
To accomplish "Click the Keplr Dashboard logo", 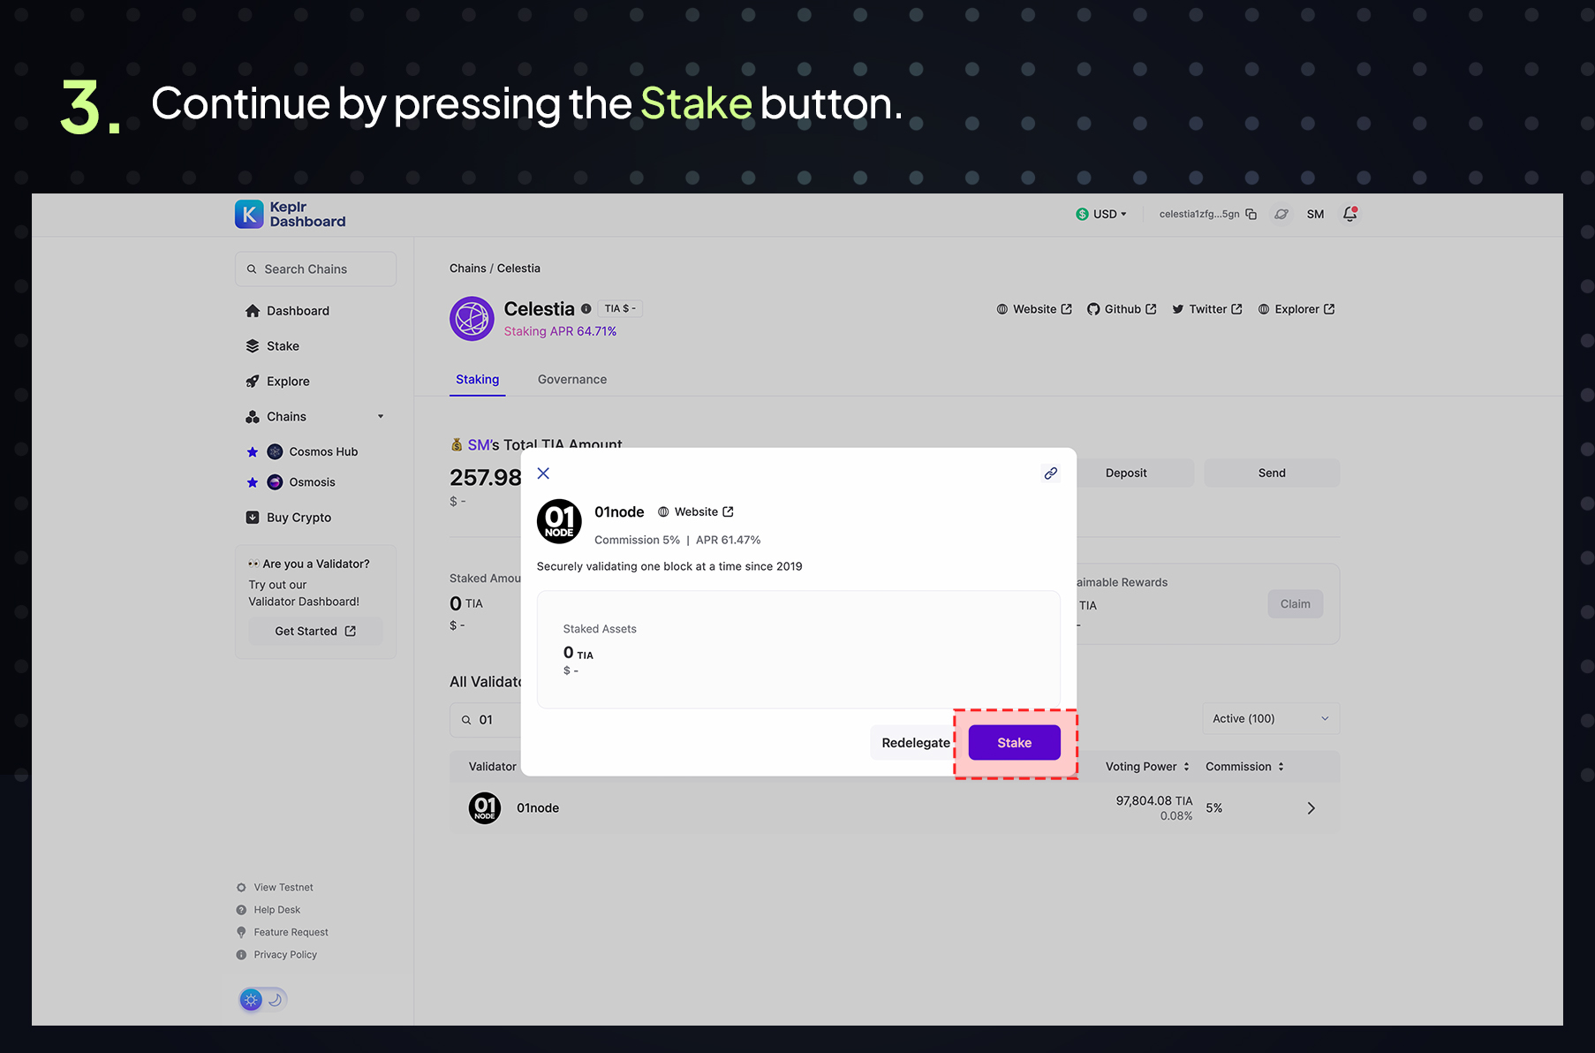I will click(x=291, y=215).
